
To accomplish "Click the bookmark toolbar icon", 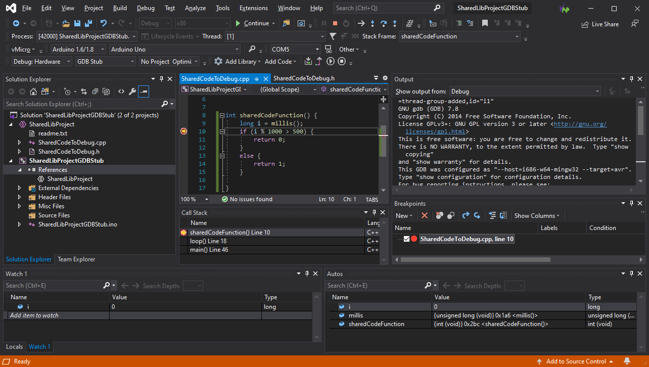I will click(485, 23).
